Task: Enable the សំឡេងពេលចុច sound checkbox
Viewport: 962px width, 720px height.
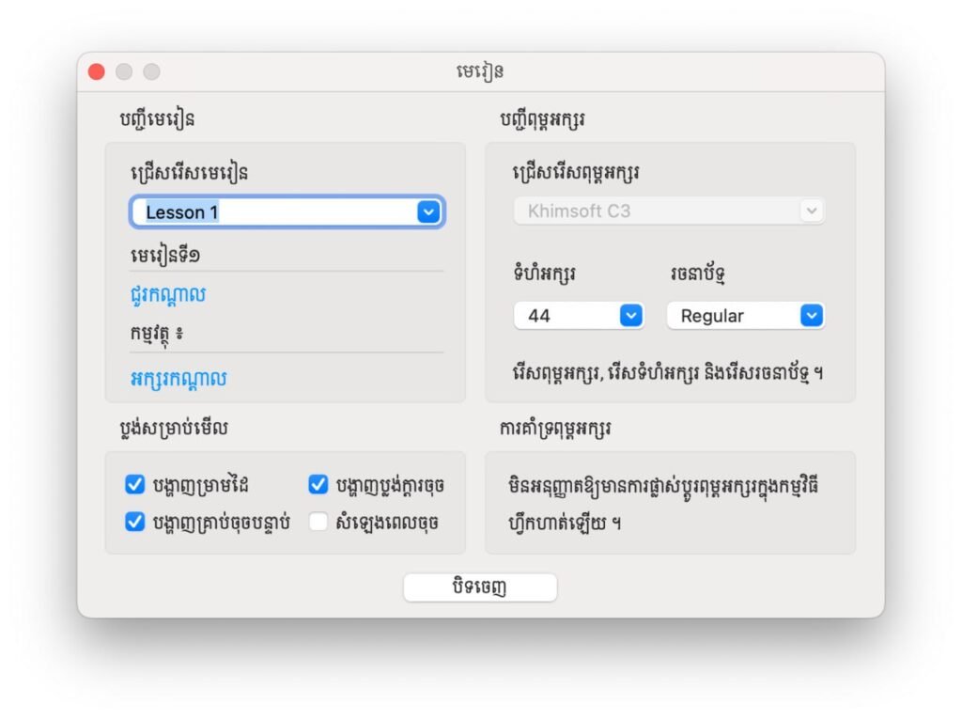Action: pos(318,523)
